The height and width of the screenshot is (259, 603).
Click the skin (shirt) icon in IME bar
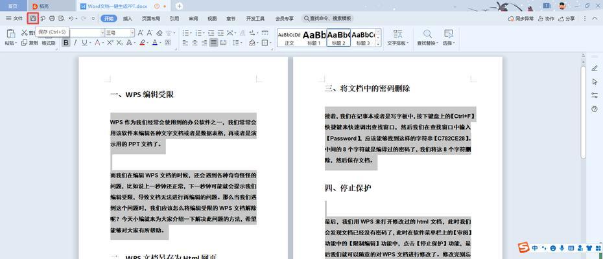click(x=588, y=248)
